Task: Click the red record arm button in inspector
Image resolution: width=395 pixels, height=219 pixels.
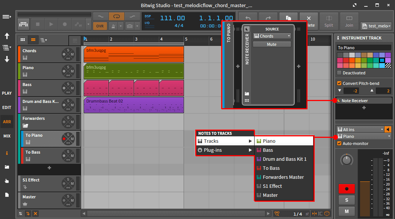Action: (x=347, y=189)
